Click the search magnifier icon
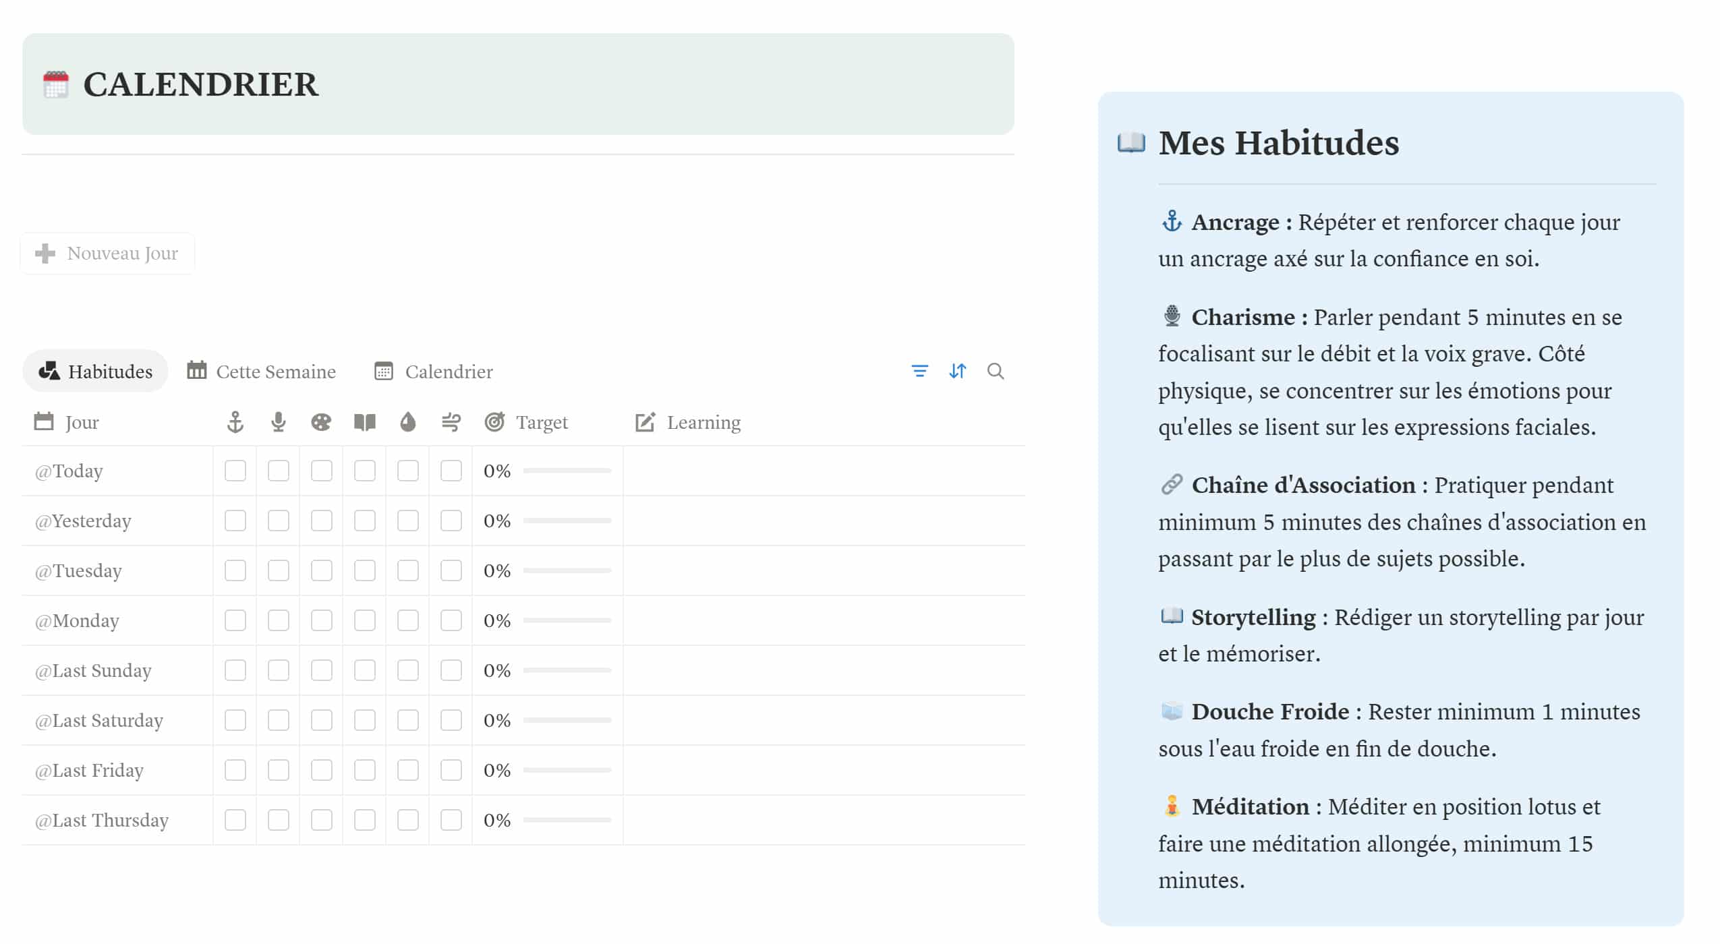 pos(996,371)
